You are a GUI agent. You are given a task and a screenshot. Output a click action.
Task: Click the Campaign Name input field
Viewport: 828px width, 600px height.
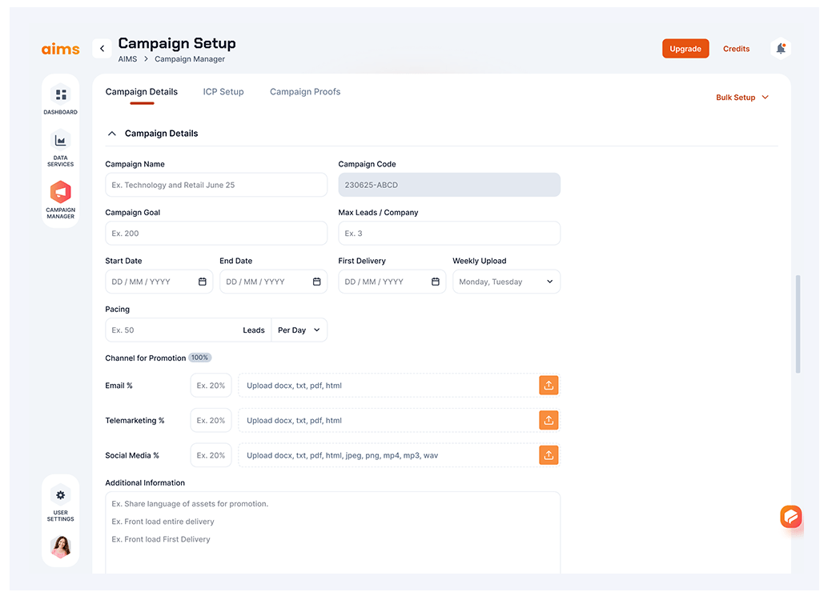[x=216, y=185]
